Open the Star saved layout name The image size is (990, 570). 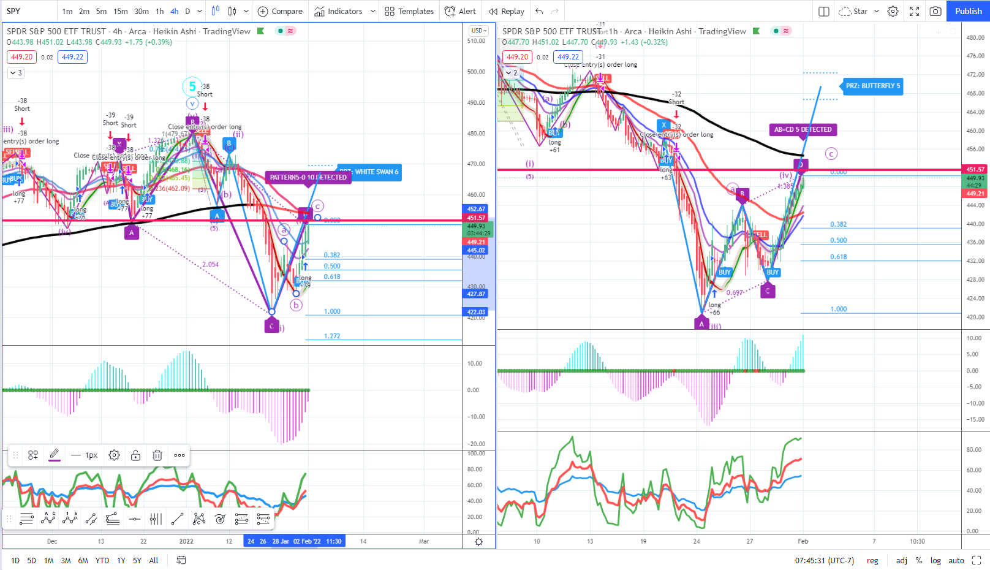point(853,11)
